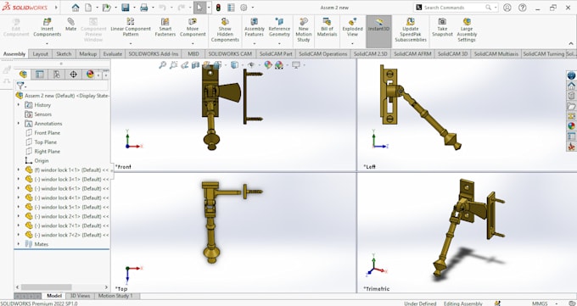Click Linear Component Pattern tool
The width and height of the screenshot is (577, 306).
tap(131, 28)
